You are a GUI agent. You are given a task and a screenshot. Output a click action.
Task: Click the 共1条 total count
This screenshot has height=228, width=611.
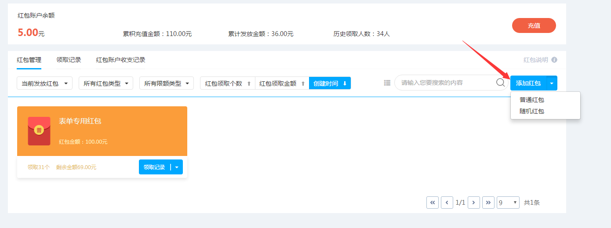coord(532,203)
